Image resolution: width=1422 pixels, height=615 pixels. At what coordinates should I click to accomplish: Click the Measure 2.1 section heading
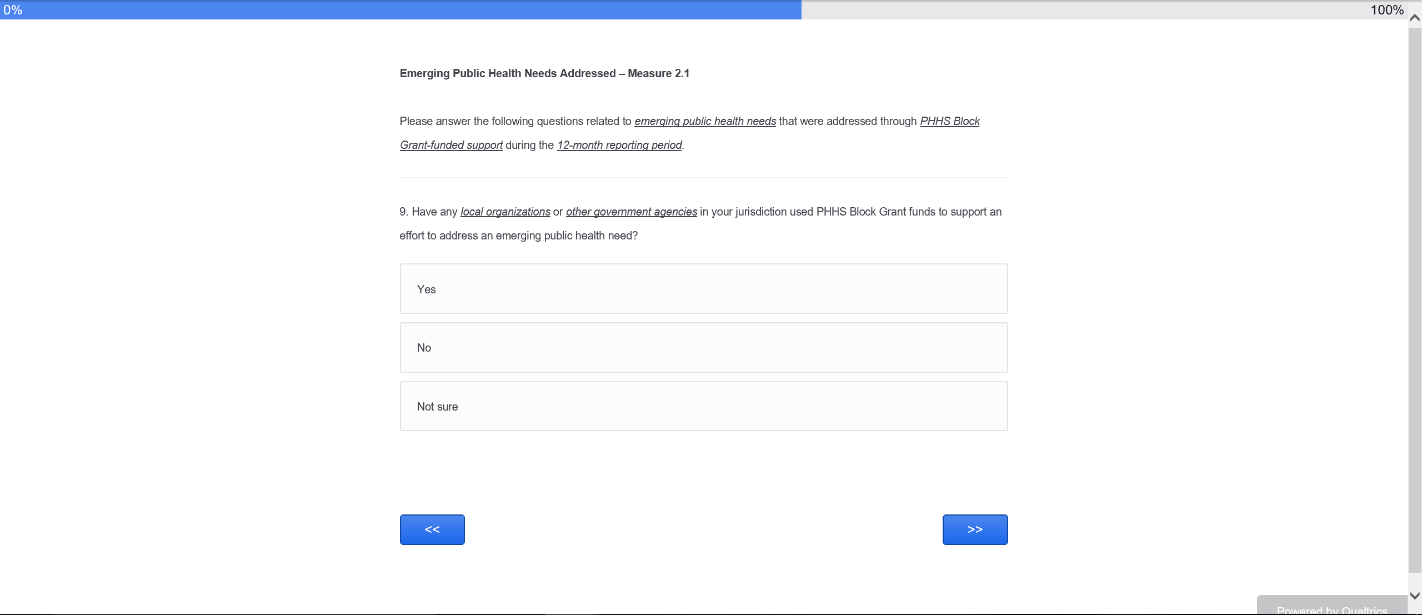coord(544,73)
